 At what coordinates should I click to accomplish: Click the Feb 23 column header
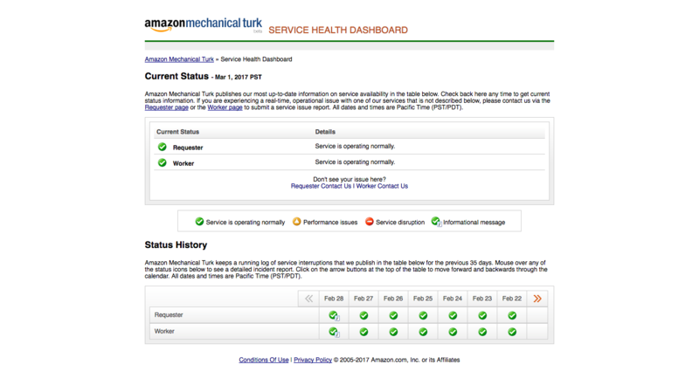[482, 299]
